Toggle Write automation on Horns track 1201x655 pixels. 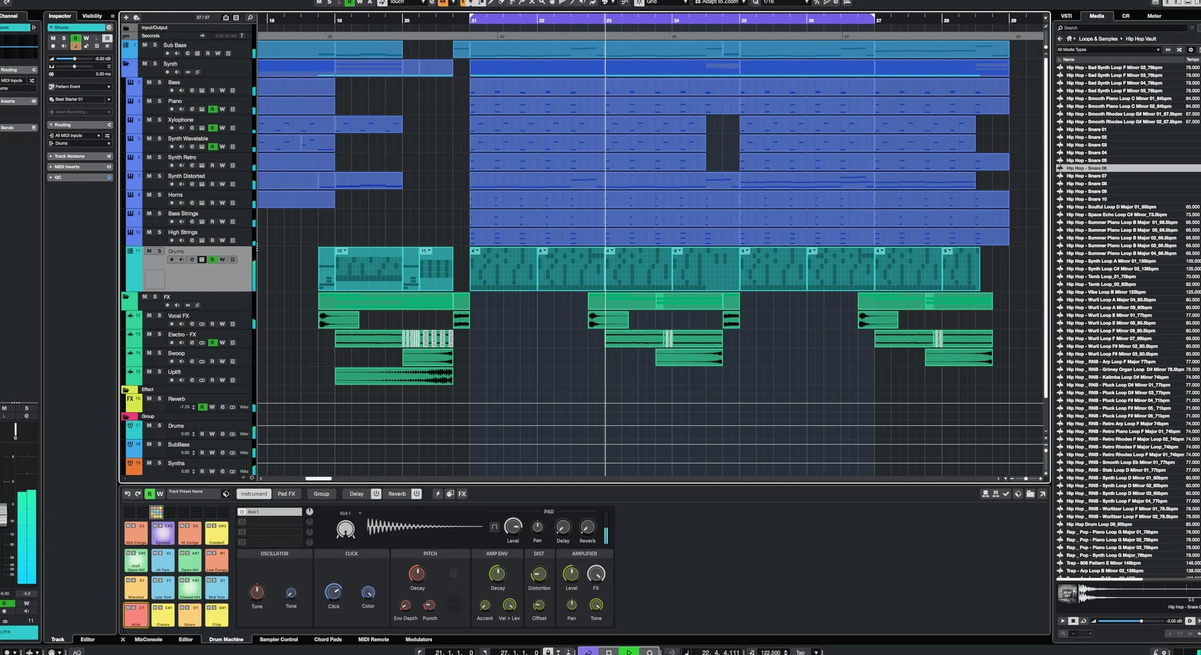pyautogui.click(x=222, y=203)
